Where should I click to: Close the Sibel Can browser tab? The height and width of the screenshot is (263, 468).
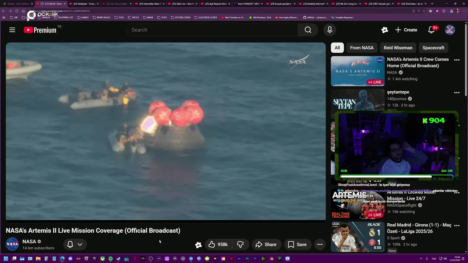[196, 4]
